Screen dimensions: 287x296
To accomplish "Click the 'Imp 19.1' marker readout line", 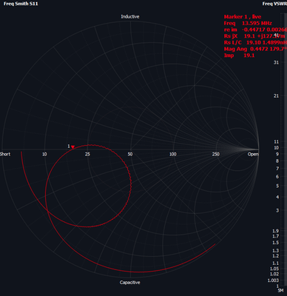I will (239, 55).
